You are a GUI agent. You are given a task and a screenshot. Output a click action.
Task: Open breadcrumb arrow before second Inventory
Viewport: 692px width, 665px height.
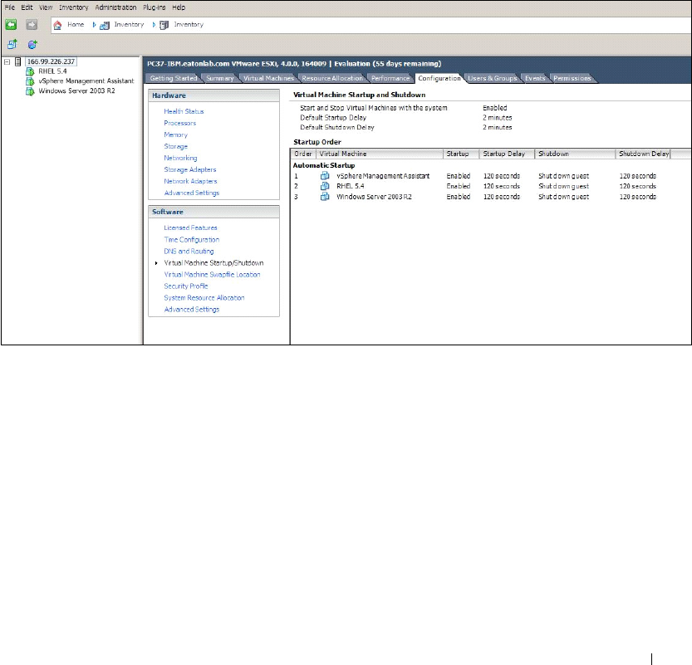155,25
